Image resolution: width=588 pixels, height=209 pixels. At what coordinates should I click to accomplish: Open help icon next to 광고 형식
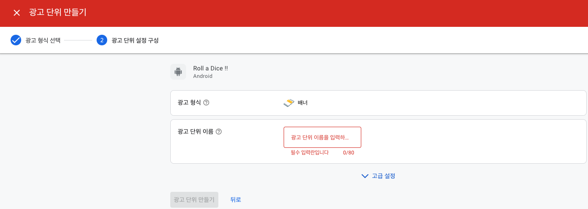(x=206, y=103)
